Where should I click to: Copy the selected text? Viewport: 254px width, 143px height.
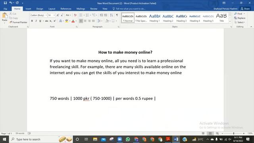click(x=13, y=18)
